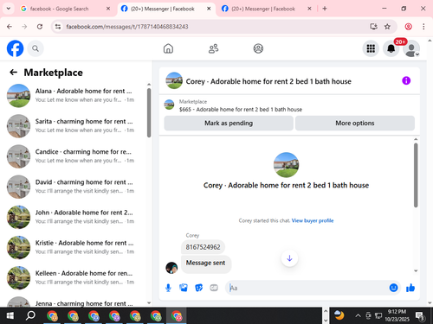Click Mark as pending button
Viewport: 433px width, 324px height.
coord(229,124)
